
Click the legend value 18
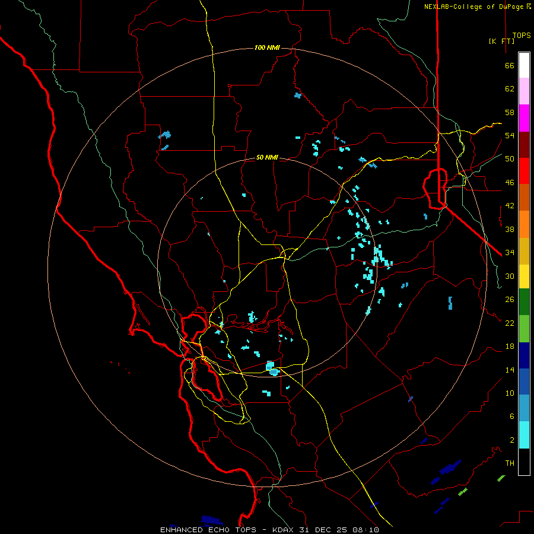(x=510, y=347)
